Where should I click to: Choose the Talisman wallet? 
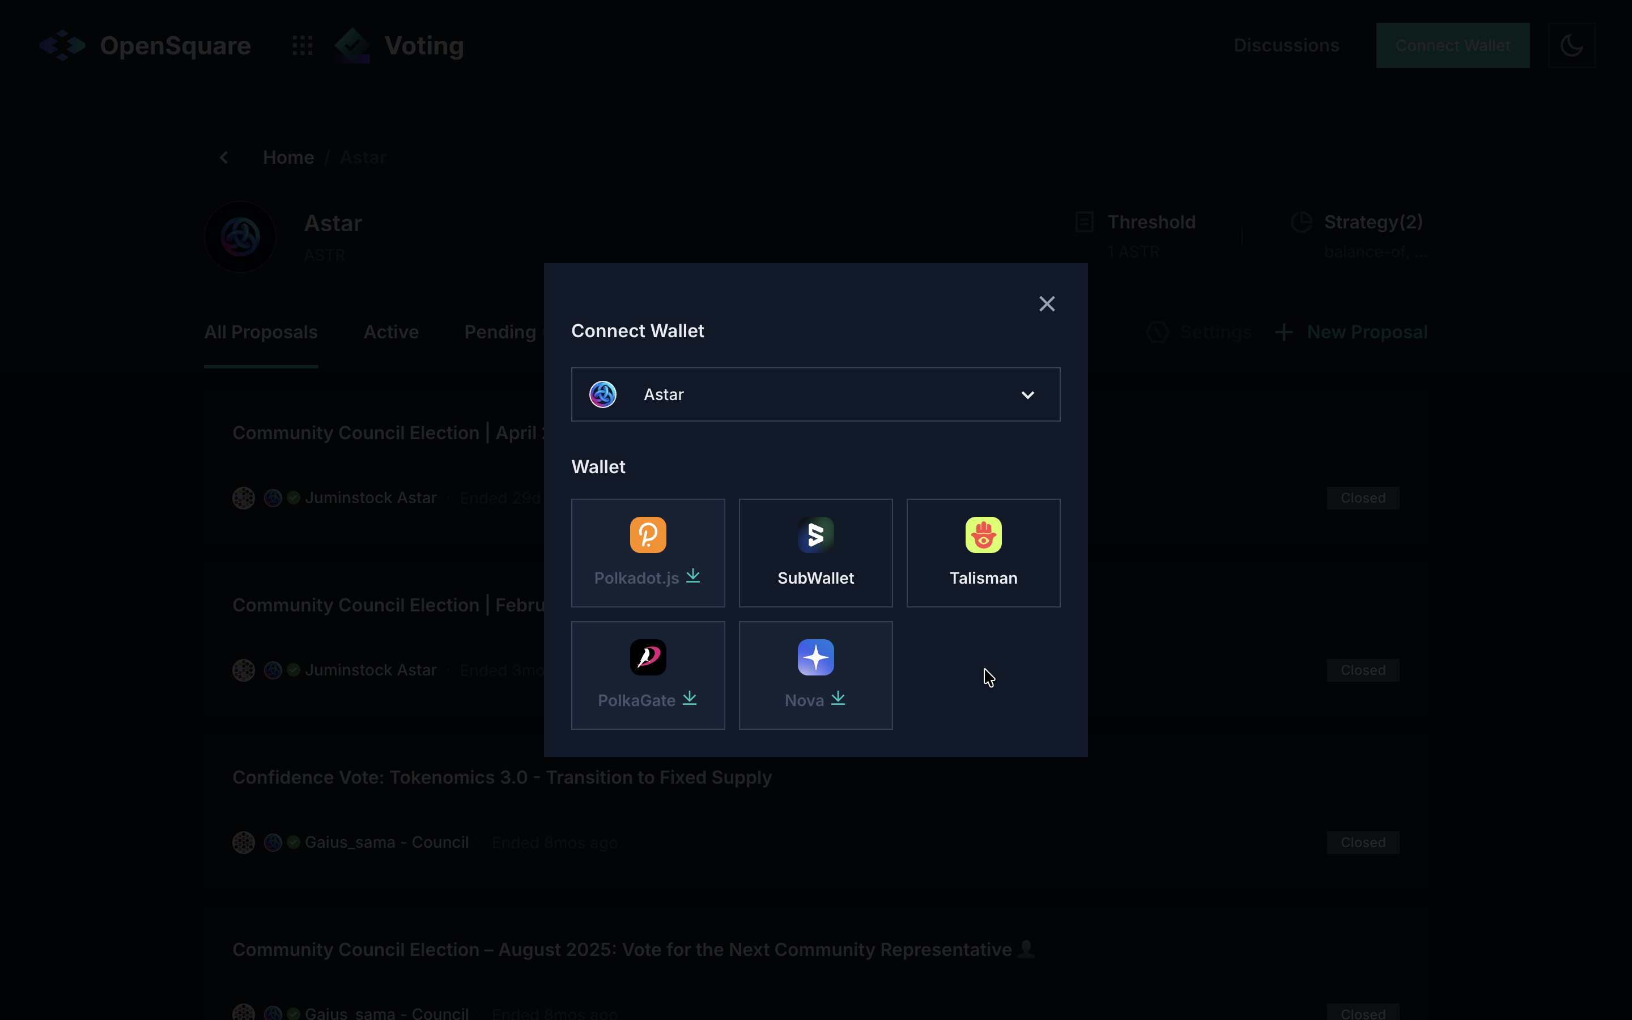pos(983,552)
